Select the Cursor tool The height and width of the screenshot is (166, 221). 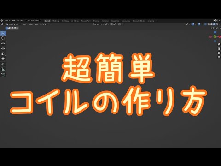pos(3,38)
